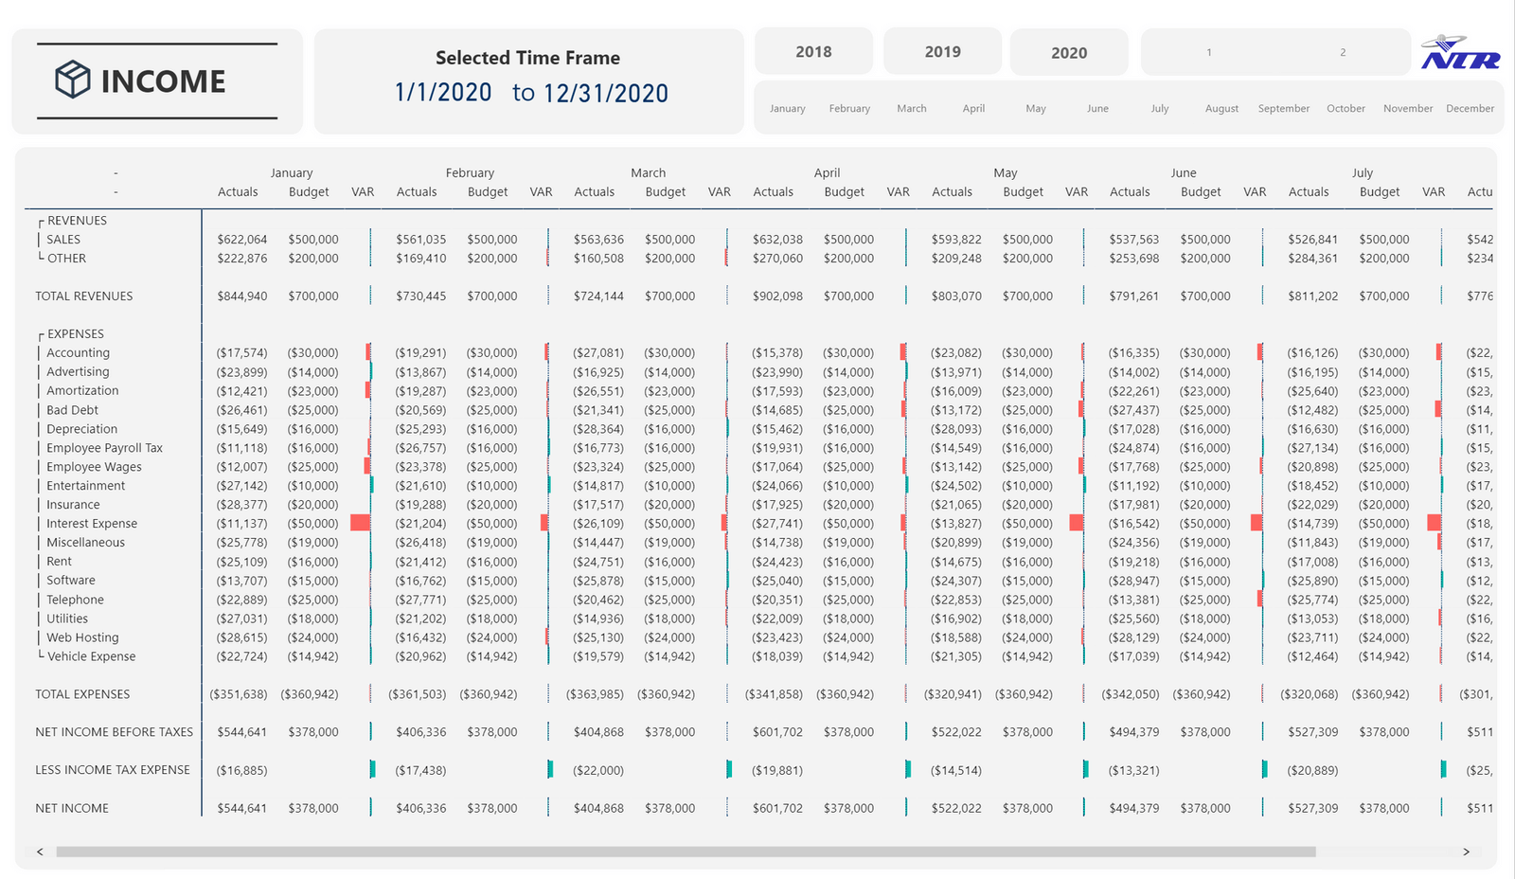Collapse the REVENUES group
This screenshot has height=879, width=1515.
(41, 222)
